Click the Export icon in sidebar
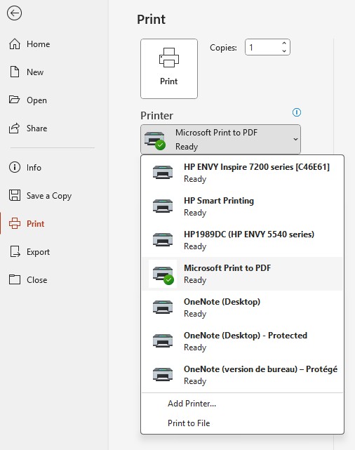Image resolution: width=355 pixels, height=450 pixels. click(x=15, y=252)
